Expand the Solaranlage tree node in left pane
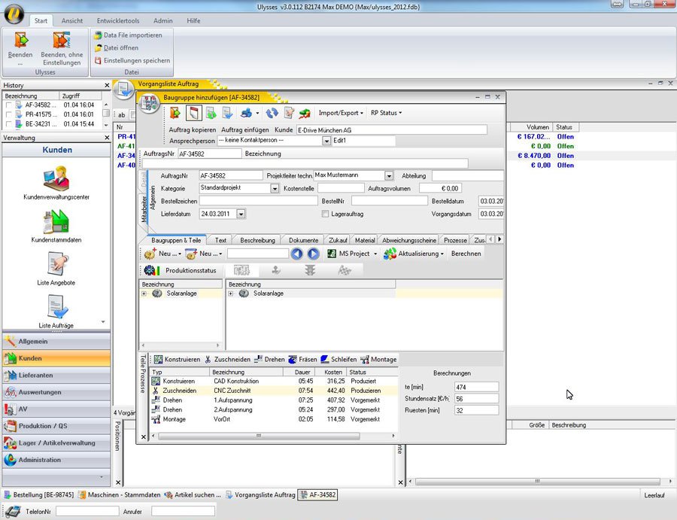This screenshot has height=520, width=677. point(144,293)
